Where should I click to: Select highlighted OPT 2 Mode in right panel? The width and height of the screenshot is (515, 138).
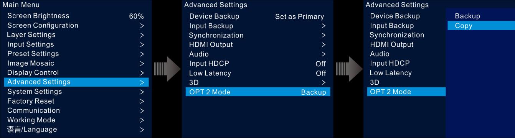pyautogui.click(x=406, y=92)
